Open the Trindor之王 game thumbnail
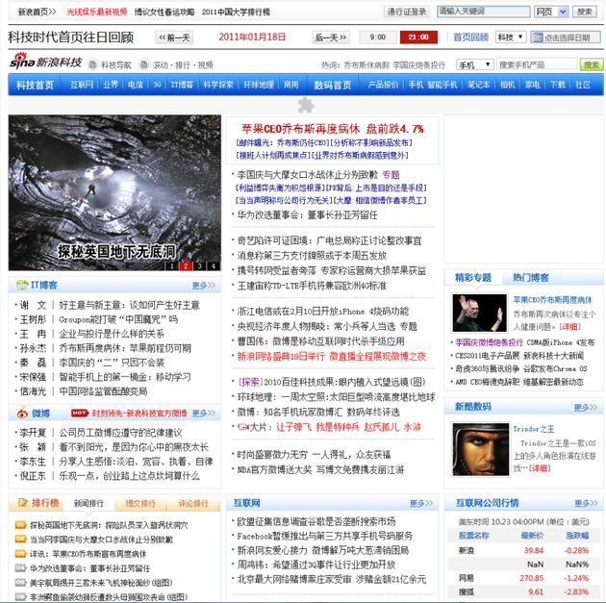606x603 pixels. pyautogui.click(x=481, y=449)
